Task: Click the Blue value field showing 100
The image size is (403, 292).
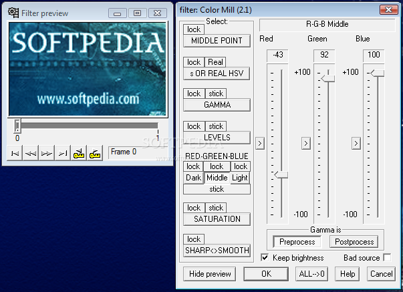Action: click(x=374, y=55)
